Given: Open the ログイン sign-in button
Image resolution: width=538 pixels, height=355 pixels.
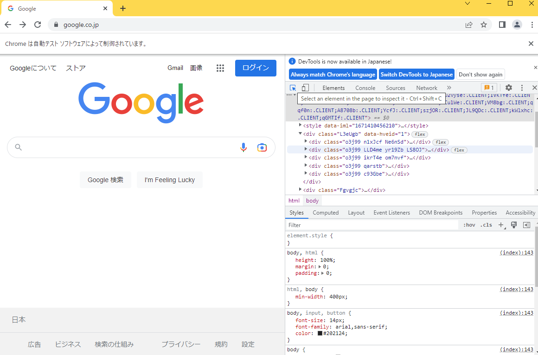Looking at the screenshot, I should pos(256,68).
